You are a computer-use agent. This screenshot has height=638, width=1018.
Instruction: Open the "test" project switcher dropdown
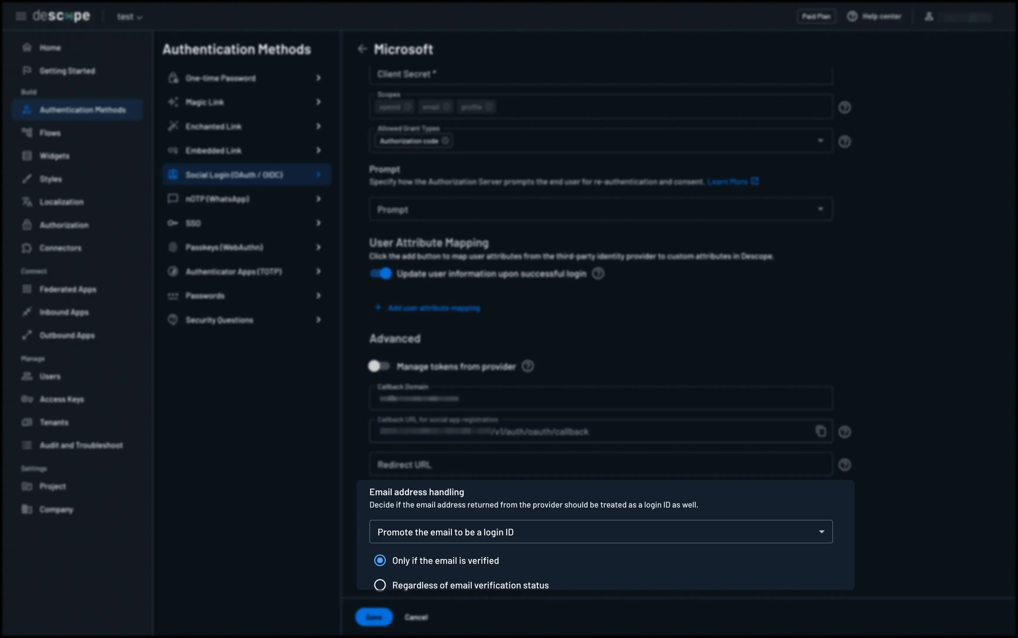coord(130,17)
